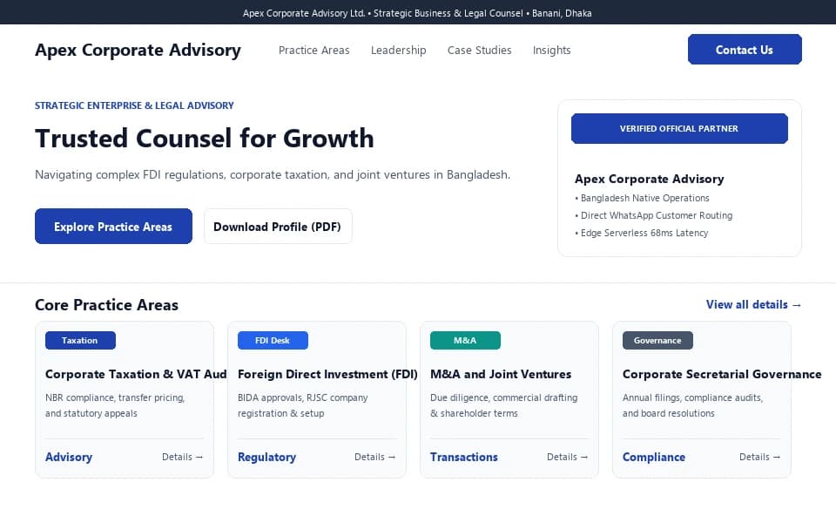Select the Insights nav item
This screenshot has height=523, width=836.
tap(551, 51)
